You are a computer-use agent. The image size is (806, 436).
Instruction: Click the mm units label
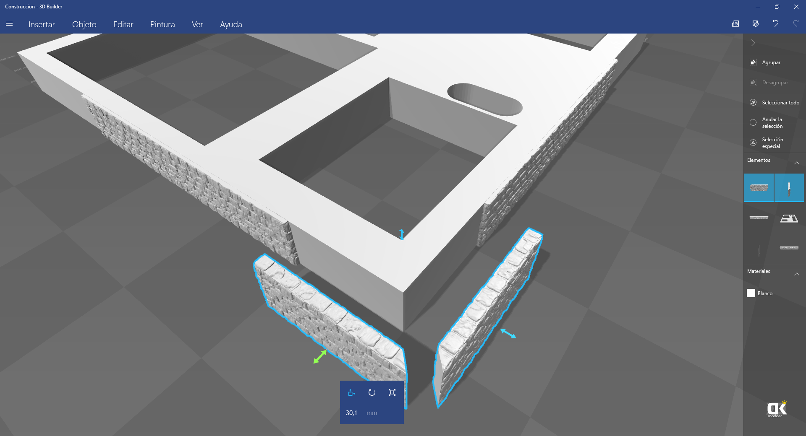(372, 413)
